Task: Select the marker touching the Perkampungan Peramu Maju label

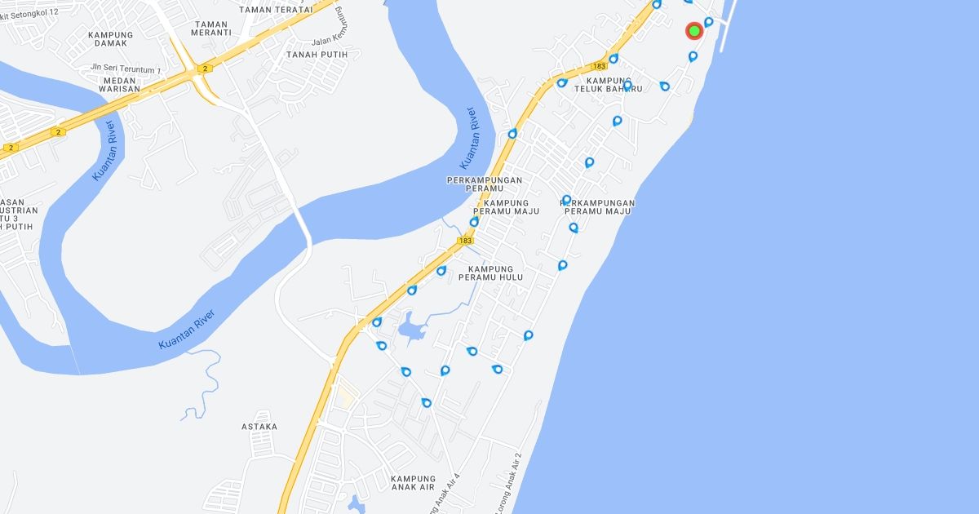Action: 566,200
